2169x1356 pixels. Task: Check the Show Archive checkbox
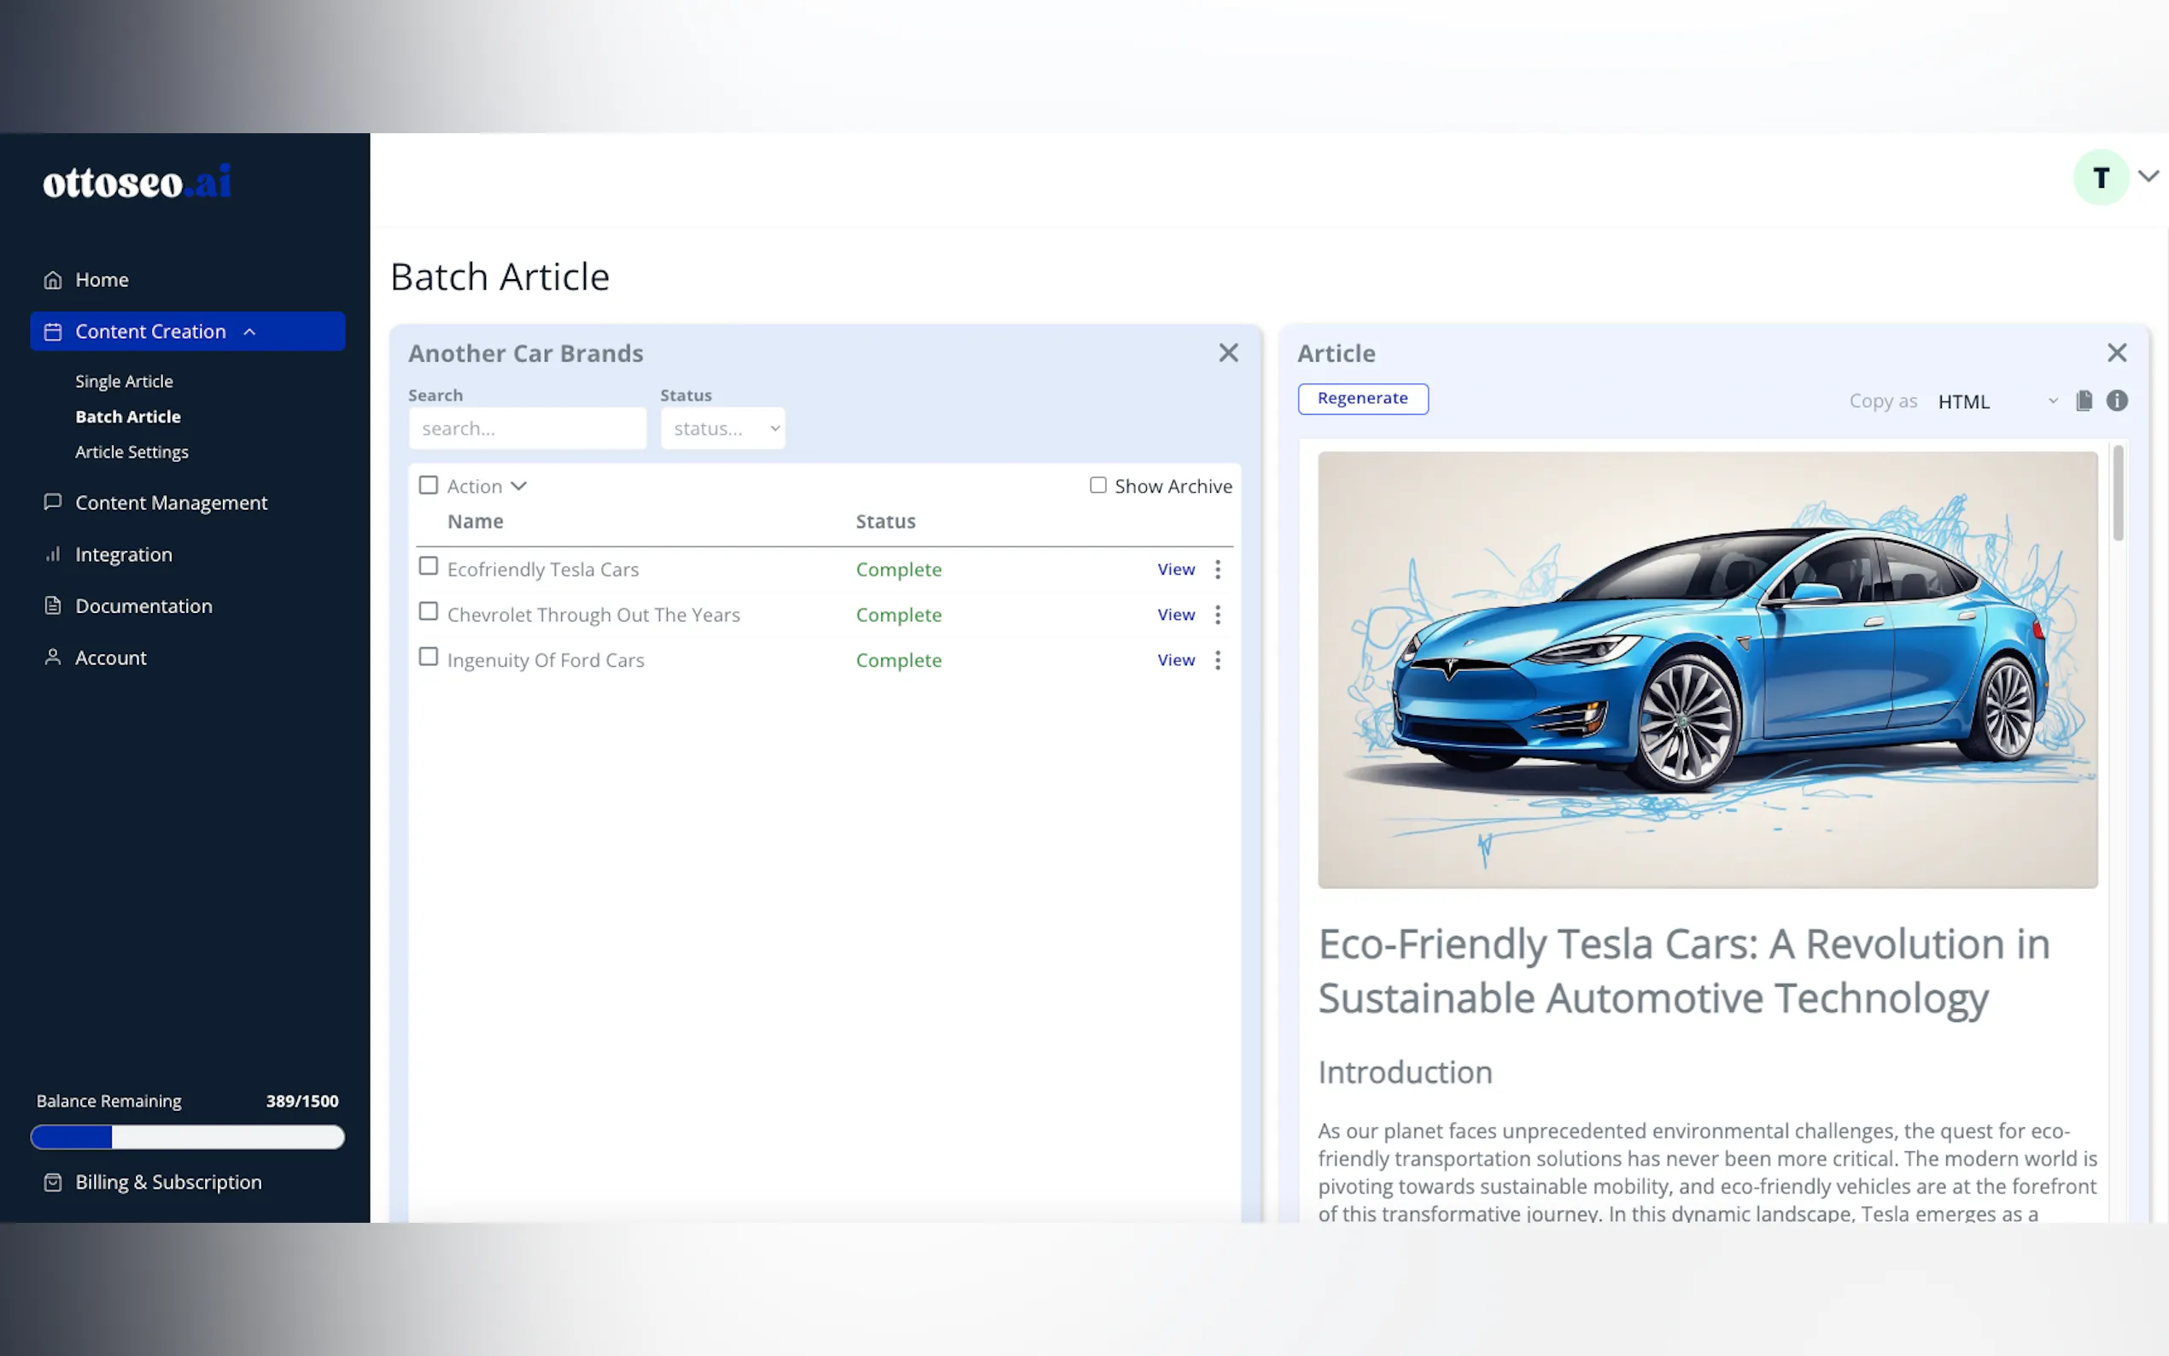1097,485
